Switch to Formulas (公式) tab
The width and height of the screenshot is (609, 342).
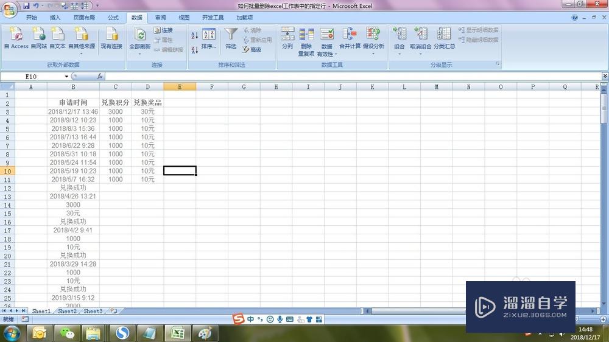[x=113, y=18]
